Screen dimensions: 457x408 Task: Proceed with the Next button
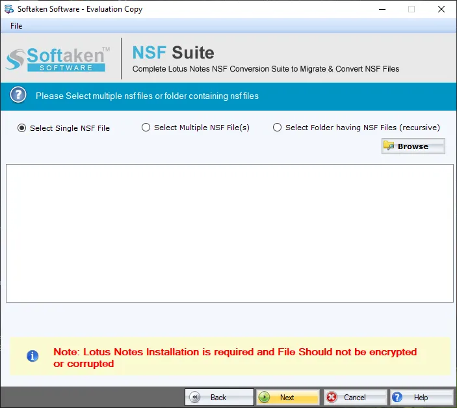288,397
